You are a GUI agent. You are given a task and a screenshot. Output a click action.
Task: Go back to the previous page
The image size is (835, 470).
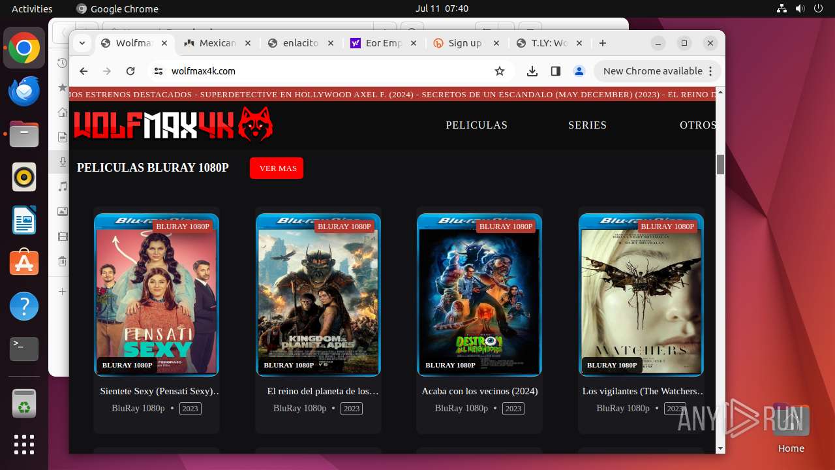[x=83, y=71]
